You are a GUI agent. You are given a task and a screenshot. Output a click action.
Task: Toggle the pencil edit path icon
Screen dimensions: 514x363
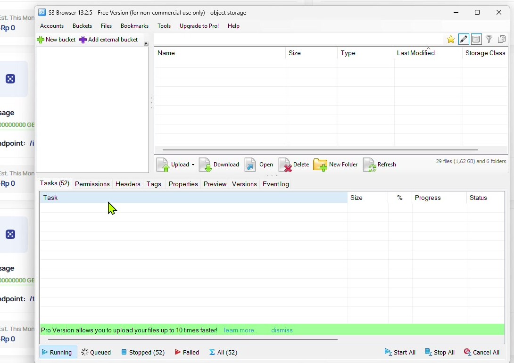[x=464, y=39]
